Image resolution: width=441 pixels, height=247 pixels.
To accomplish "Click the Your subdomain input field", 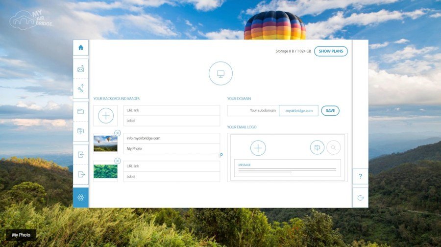I will pyautogui.click(x=253, y=111).
